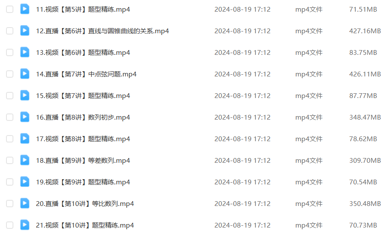Click the 427.16MB file size entry
Viewport: 383px width, 231px height.
(x=365, y=31)
